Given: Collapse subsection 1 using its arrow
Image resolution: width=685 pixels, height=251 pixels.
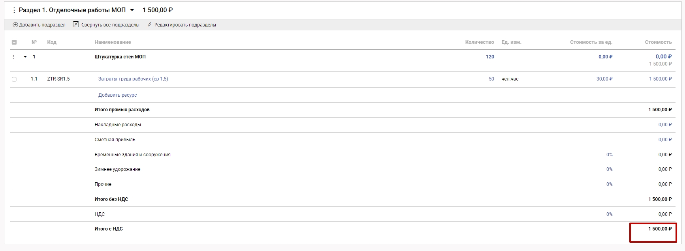Looking at the screenshot, I should click(25, 57).
